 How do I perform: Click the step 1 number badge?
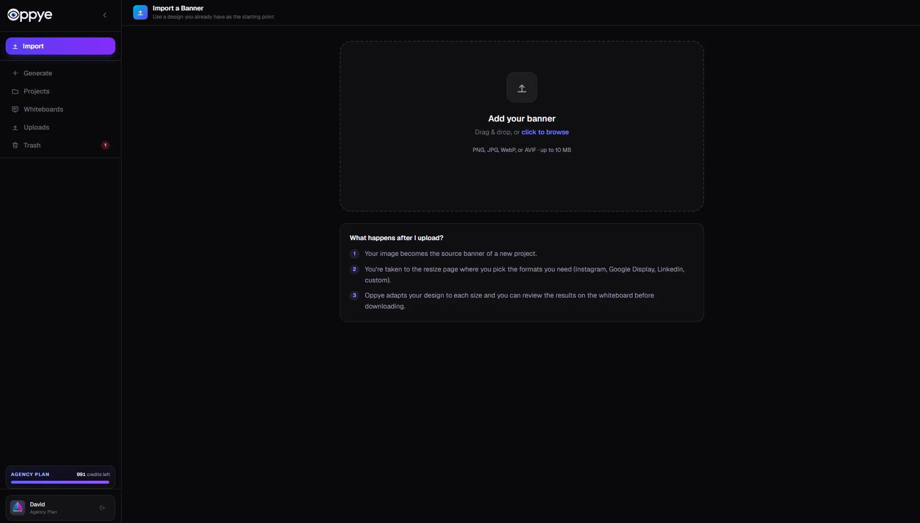(x=354, y=254)
